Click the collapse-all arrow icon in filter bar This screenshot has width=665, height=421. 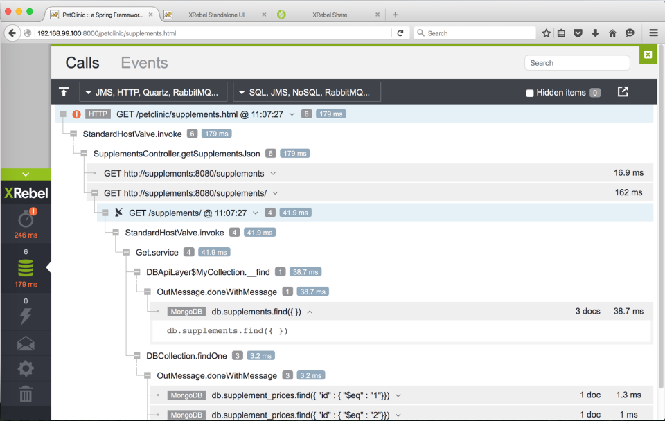64,91
